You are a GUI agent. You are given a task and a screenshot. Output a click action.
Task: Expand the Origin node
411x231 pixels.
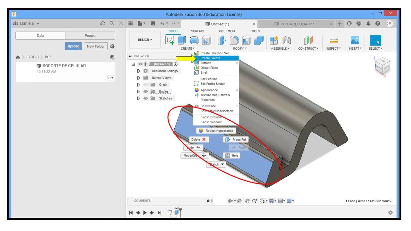[x=139, y=85]
